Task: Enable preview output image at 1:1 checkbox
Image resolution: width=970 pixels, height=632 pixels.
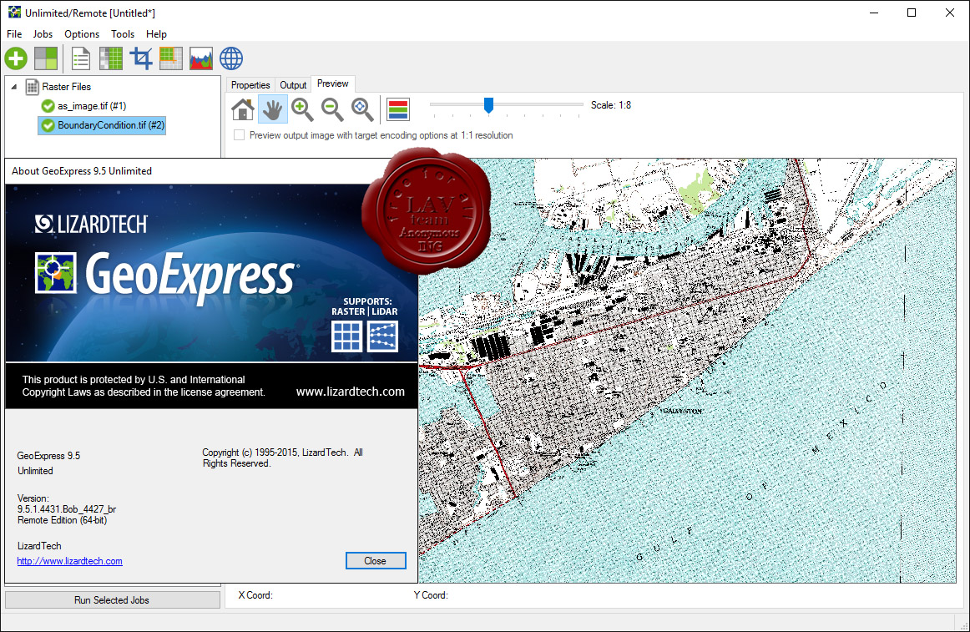Action: [x=240, y=135]
